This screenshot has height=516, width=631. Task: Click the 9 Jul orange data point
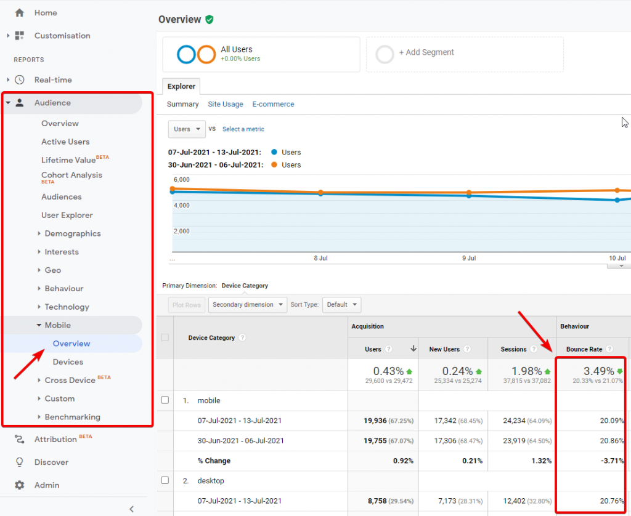[469, 192]
